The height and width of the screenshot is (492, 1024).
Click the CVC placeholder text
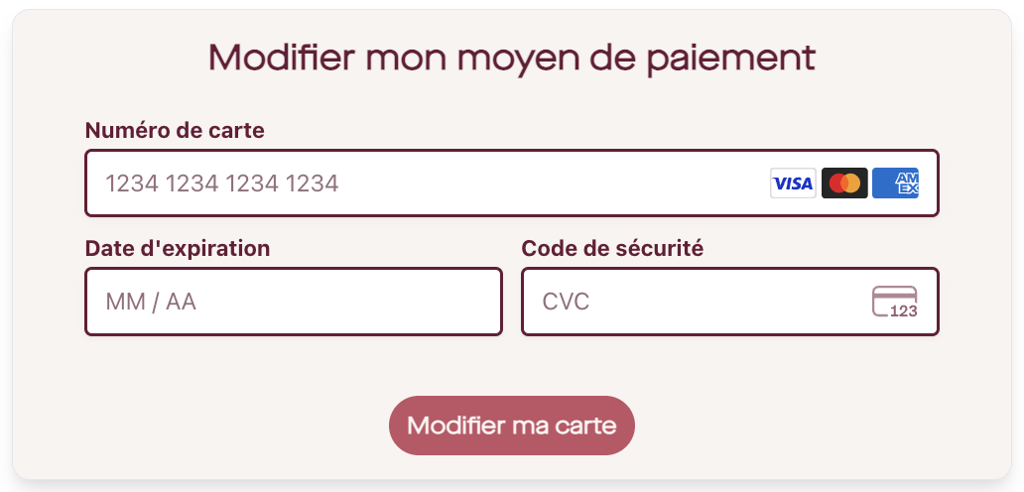[x=567, y=302]
